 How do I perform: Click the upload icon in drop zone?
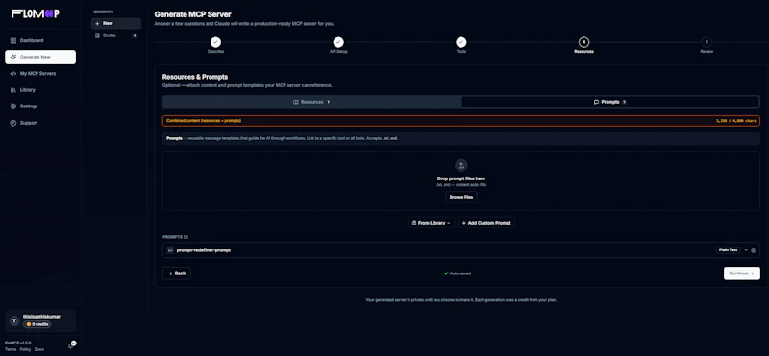click(461, 165)
